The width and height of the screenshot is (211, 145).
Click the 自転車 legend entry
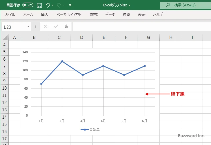click(90, 130)
